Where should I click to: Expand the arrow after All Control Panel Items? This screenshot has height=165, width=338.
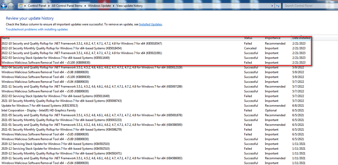(85, 6)
